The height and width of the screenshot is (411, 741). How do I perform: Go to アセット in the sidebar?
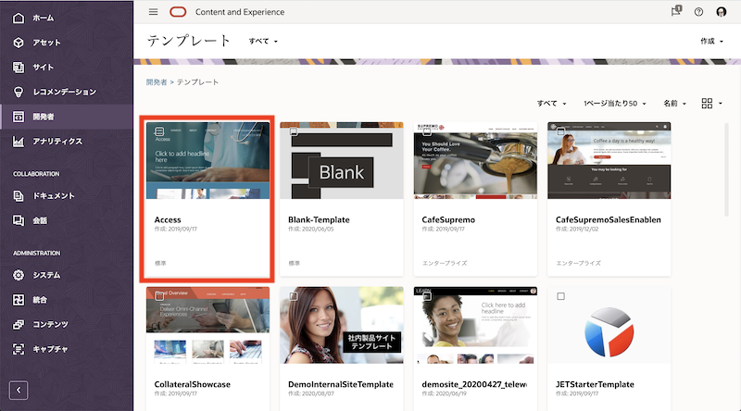(x=46, y=43)
